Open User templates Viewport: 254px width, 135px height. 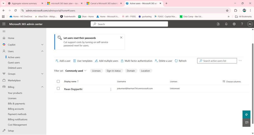(x=83, y=61)
